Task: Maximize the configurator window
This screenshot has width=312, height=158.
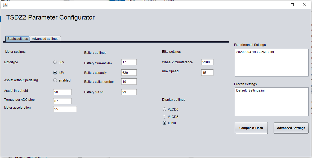Action: click(x=292, y=5)
